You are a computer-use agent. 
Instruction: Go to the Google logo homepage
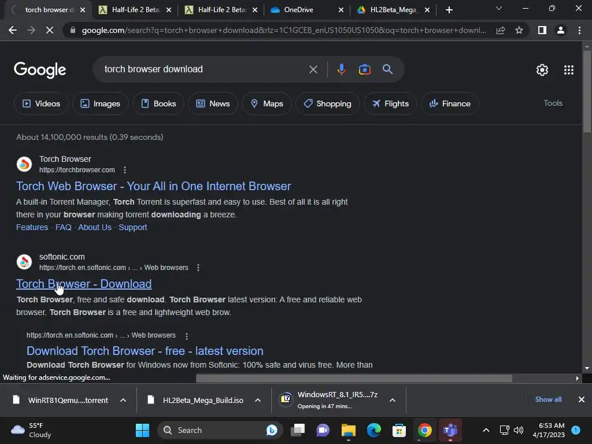[x=40, y=70]
